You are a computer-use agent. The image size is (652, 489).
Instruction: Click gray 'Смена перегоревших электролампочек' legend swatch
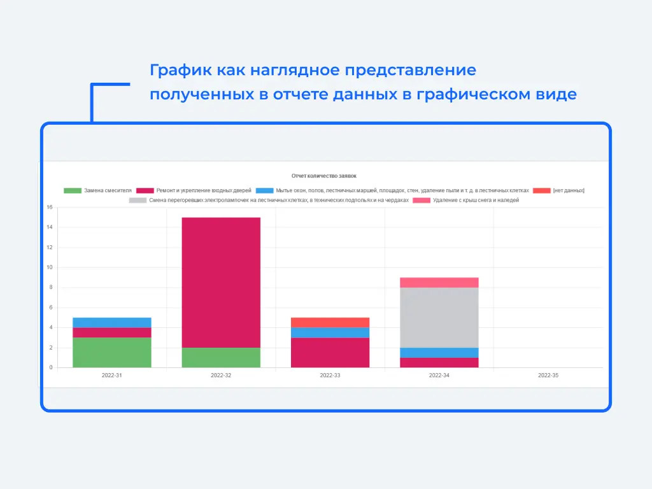(x=138, y=201)
